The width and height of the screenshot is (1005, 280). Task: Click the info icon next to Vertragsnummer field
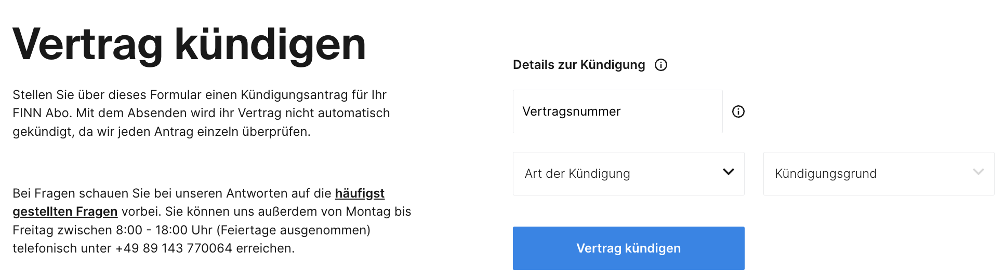pos(738,111)
